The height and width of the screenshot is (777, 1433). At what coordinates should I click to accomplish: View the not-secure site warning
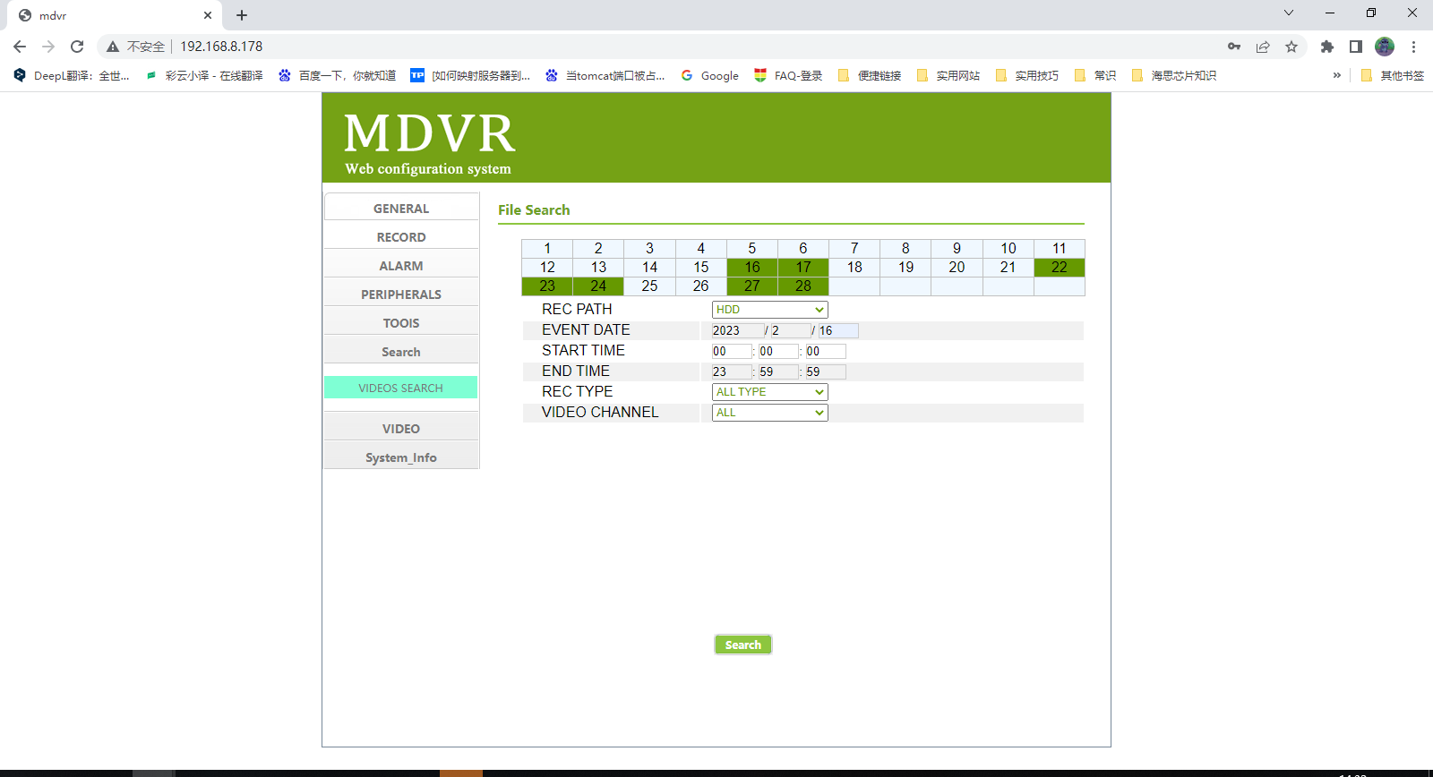click(136, 47)
